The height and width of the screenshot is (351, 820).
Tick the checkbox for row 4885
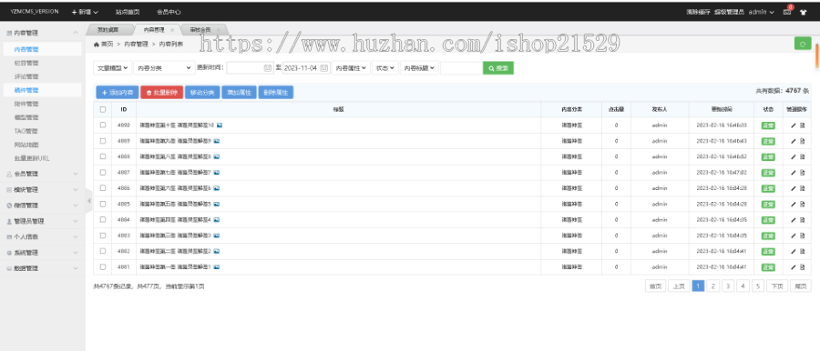pos(102,204)
